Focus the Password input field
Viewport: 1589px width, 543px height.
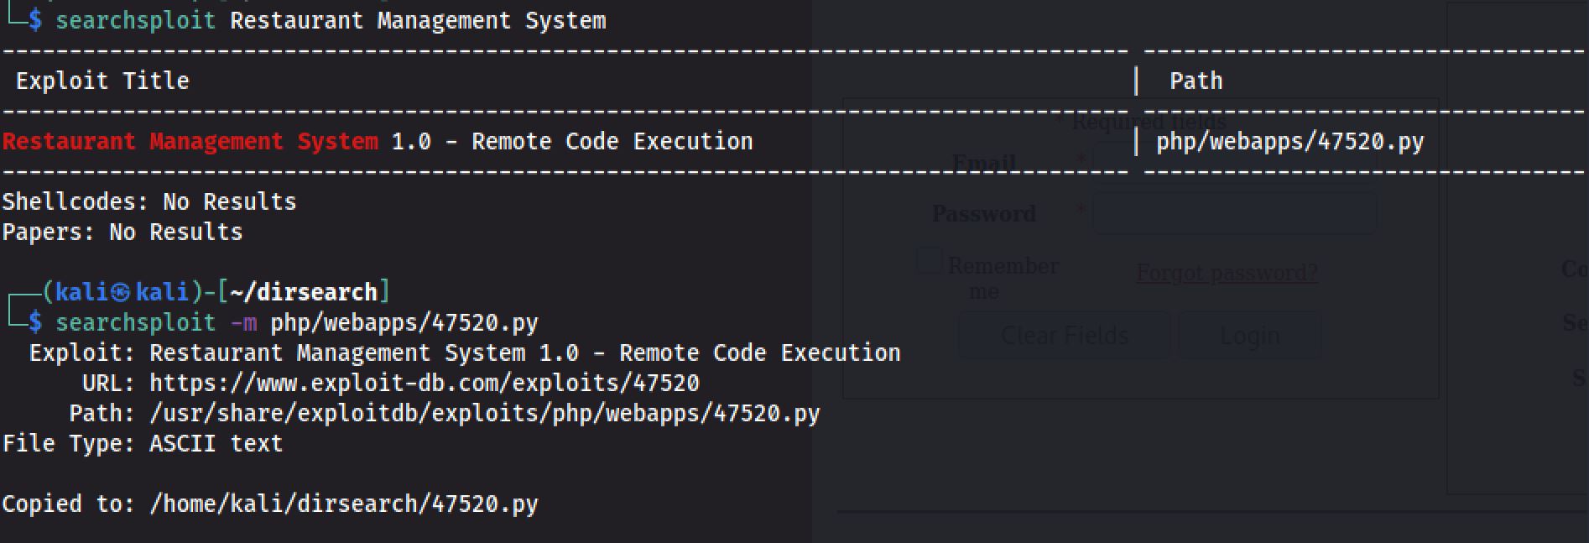click(1234, 213)
